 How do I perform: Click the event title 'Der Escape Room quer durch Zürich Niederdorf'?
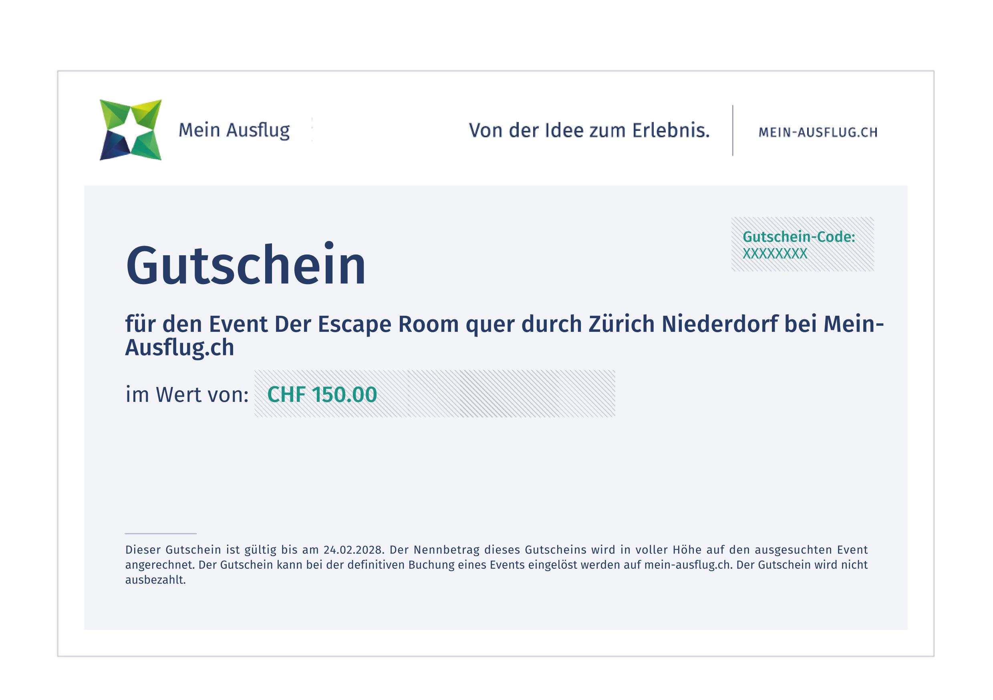pos(526,324)
